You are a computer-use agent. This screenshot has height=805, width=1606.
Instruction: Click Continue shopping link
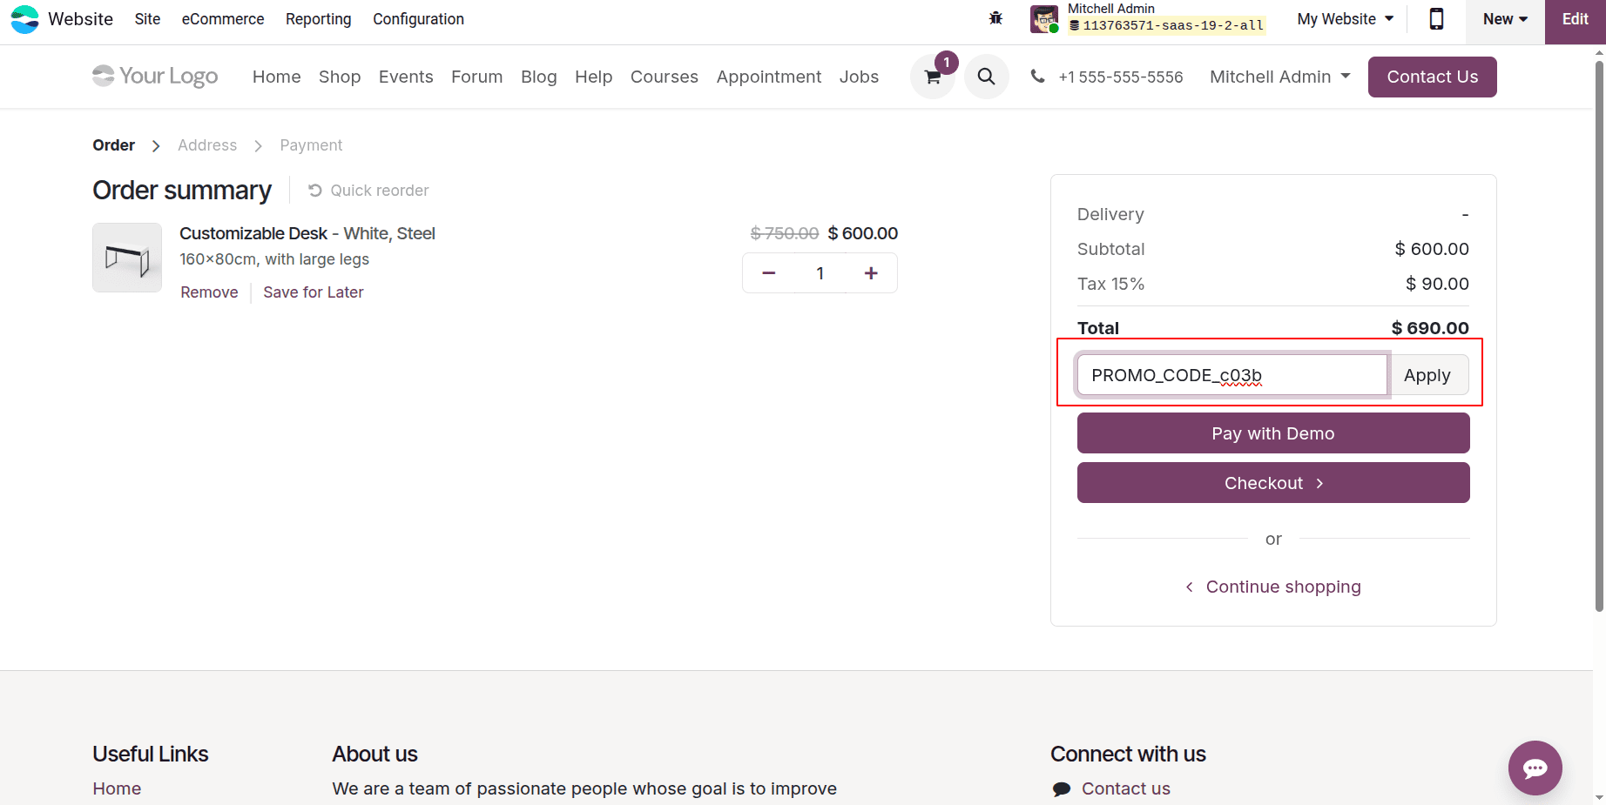1273,587
